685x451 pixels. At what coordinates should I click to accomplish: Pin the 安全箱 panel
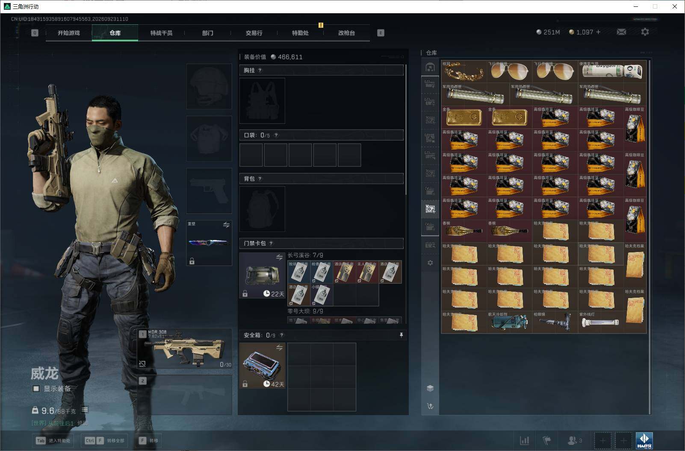(401, 335)
